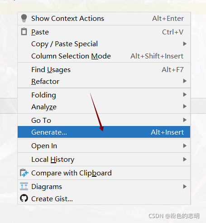This screenshot has height=223, width=206.
Task: Open the Open In submenu arrow
Action: tap(185, 145)
